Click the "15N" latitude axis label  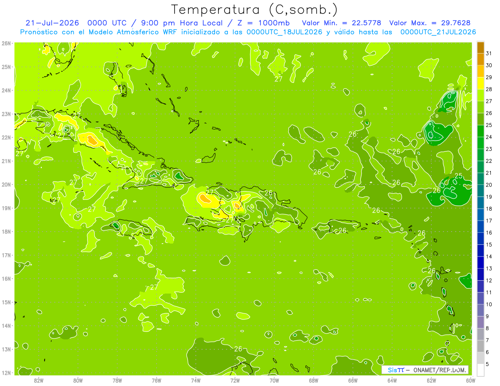(6, 302)
